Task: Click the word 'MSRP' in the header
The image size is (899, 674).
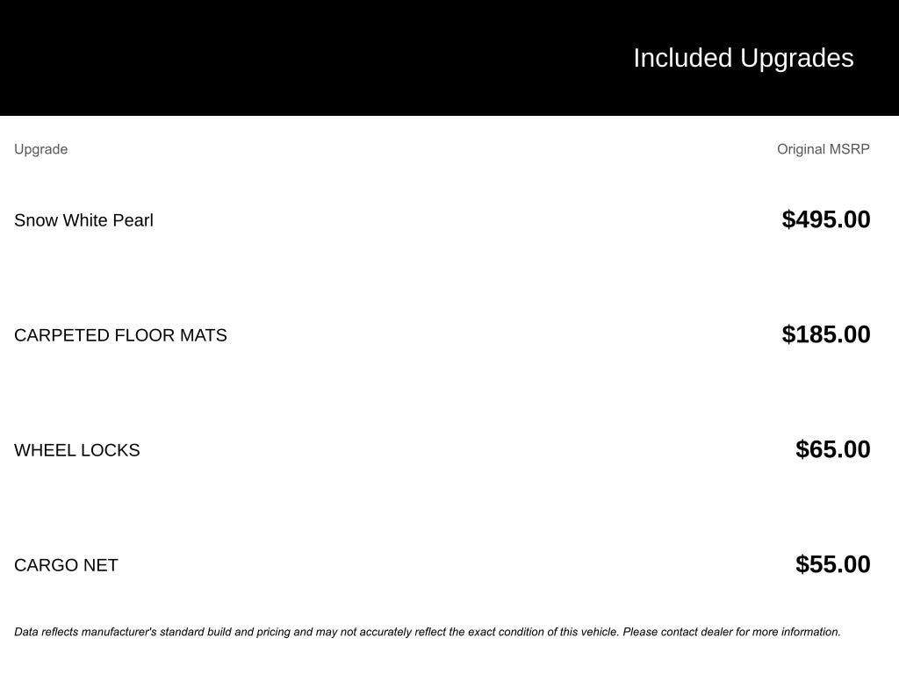Action: [x=848, y=149]
